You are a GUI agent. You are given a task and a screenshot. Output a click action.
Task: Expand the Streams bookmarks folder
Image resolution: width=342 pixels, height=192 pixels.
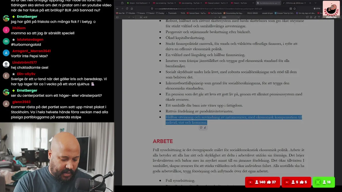click(x=141, y=13)
